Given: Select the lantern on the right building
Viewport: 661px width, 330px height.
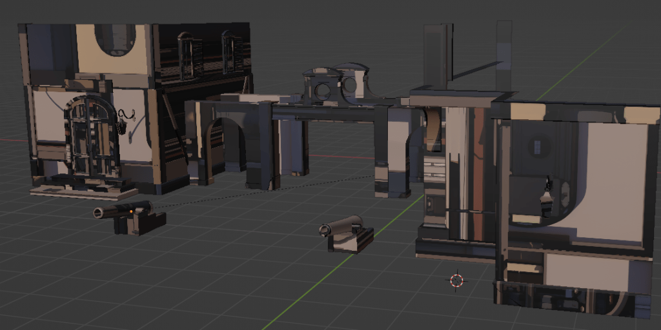Looking at the screenshot, I should [x=547, y=197].
